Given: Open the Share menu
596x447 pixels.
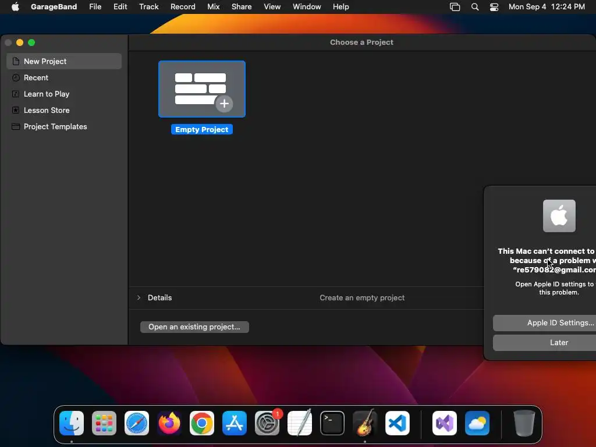Looking at the screenshot, I should pyautogui.click(x=242, y=6).
